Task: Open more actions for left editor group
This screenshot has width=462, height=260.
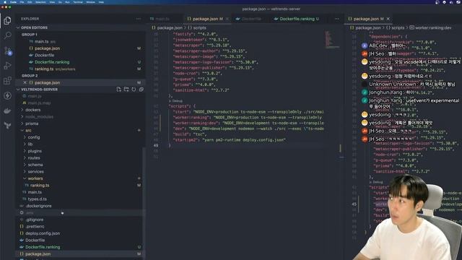Action: pos(337,19)
